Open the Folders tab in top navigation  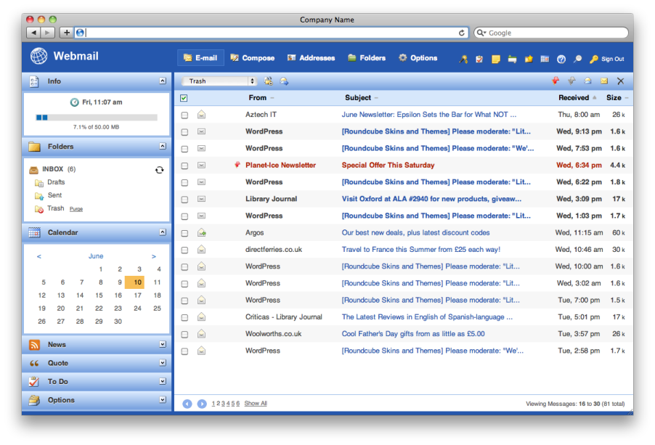[x=366, y=58]
